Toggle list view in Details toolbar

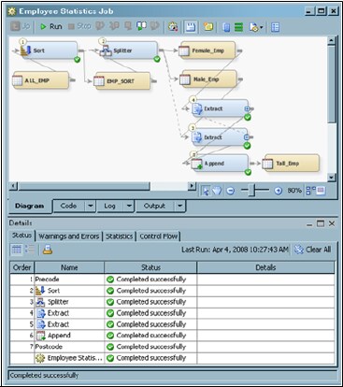coord(30,249)
